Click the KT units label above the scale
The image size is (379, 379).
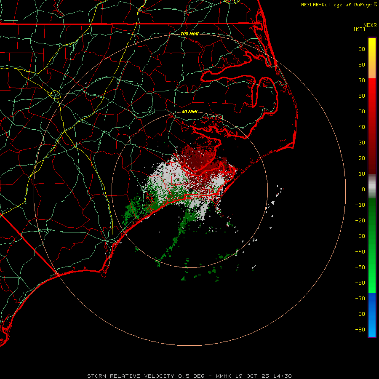pos(360,29)
